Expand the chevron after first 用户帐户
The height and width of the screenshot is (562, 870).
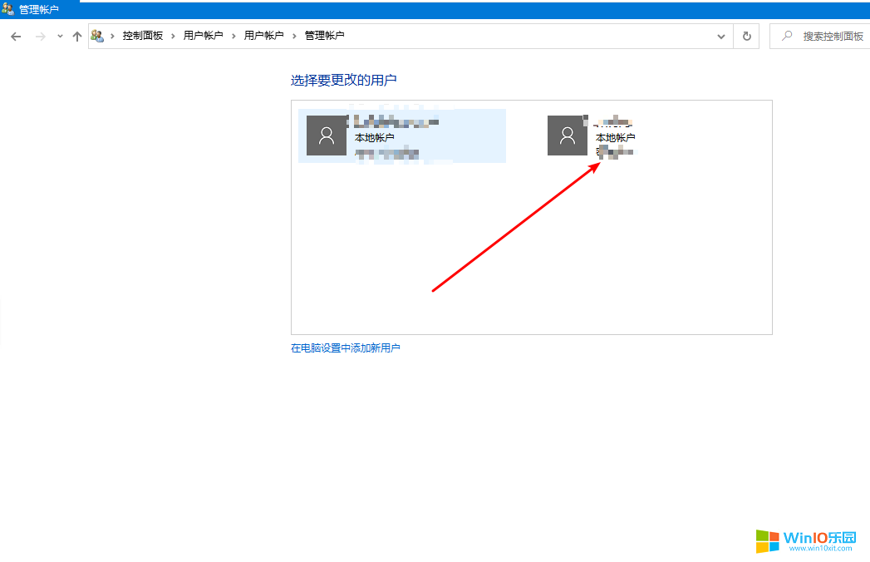coord(233,36)
